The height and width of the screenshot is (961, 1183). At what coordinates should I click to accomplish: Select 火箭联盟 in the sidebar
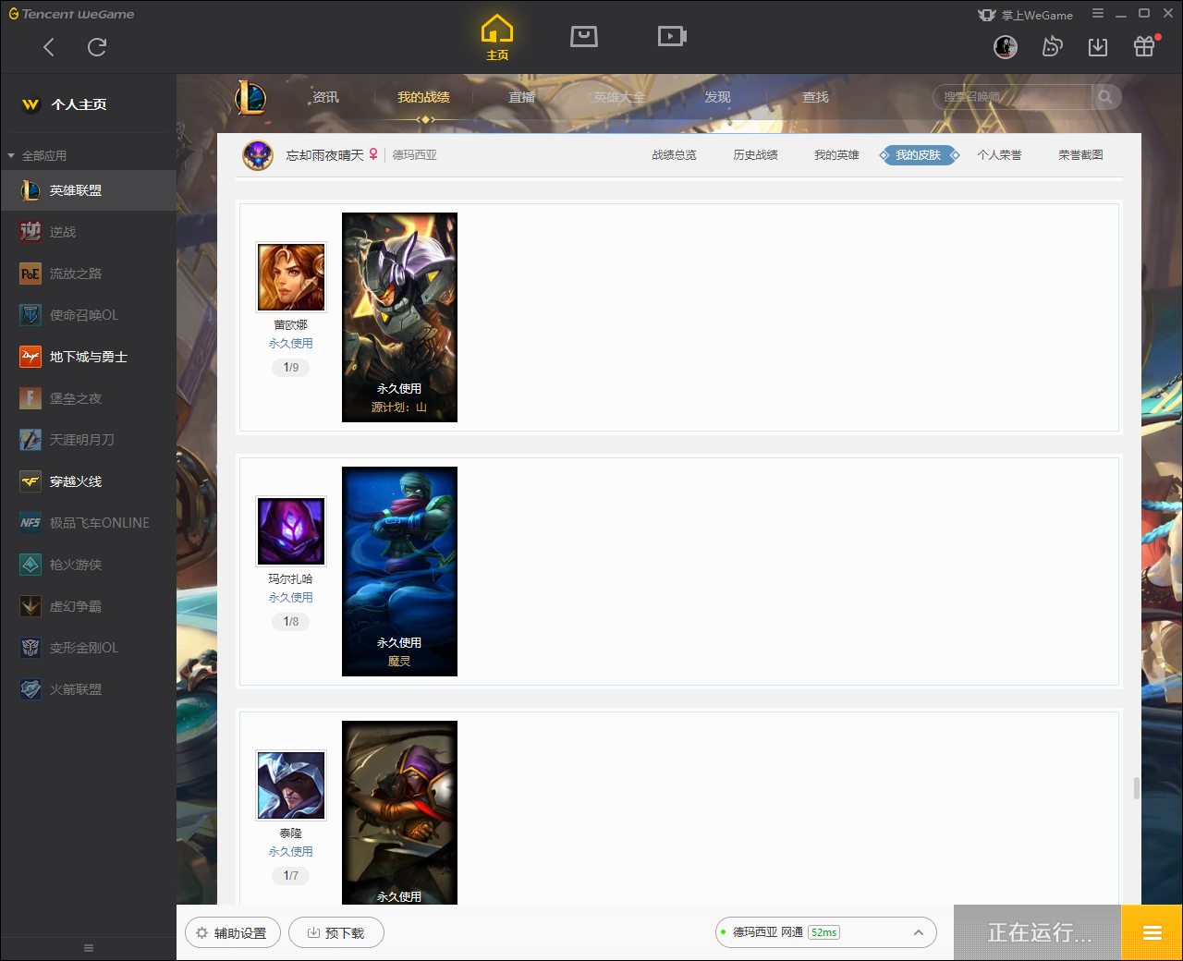(x=88, y=689)
